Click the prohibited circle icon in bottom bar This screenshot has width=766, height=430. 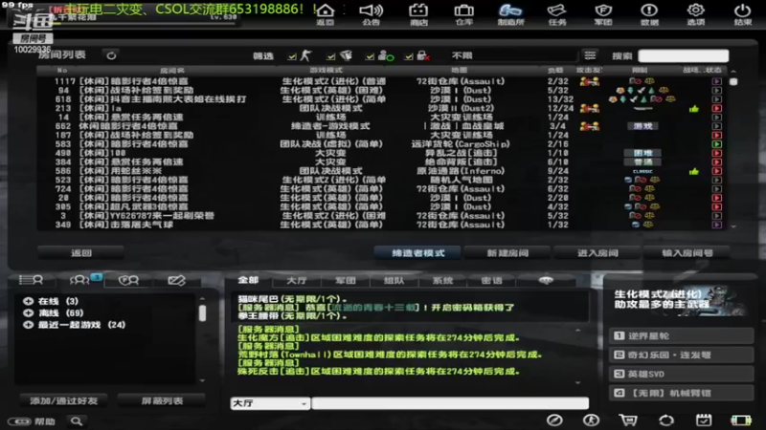(554, 419)
